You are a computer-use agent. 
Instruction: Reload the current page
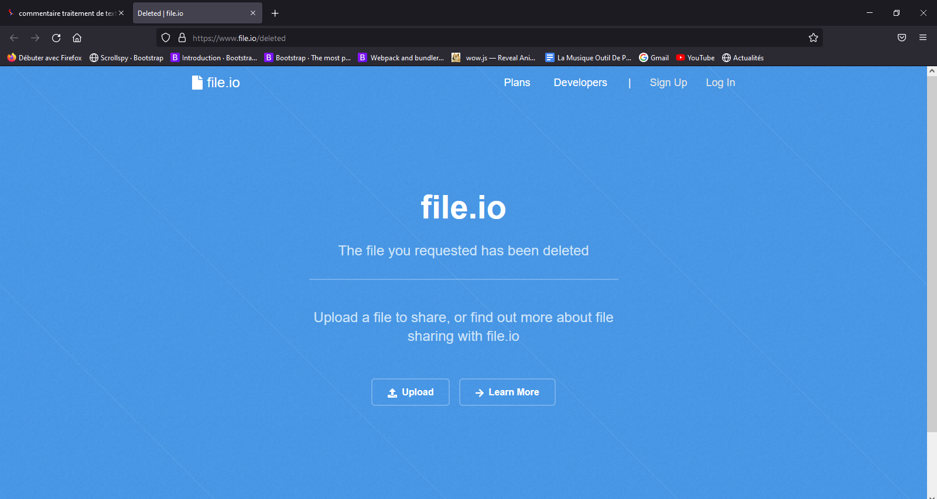tap(56, 38)
